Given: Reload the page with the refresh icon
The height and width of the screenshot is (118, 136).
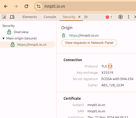Looking at the screenshot, I should click(x=26, y=6).
